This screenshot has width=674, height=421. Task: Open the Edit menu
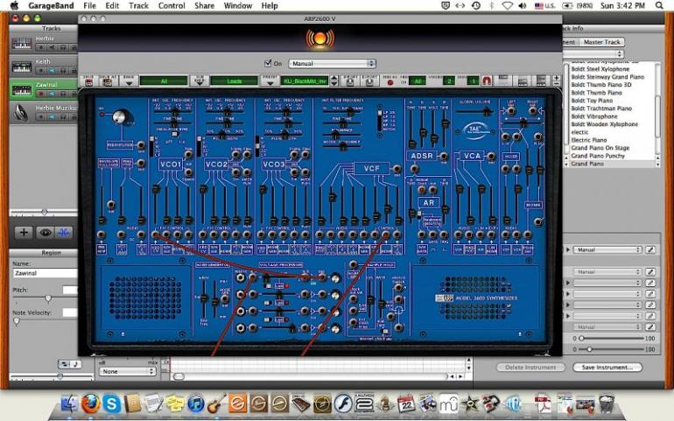pos(112,5)
